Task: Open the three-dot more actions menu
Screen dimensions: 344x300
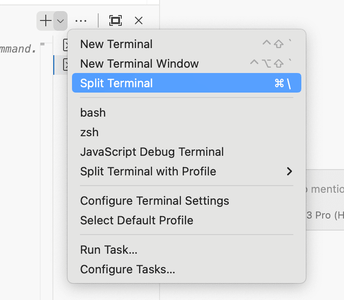Action: pyautogui.click(x=81, y=21)
